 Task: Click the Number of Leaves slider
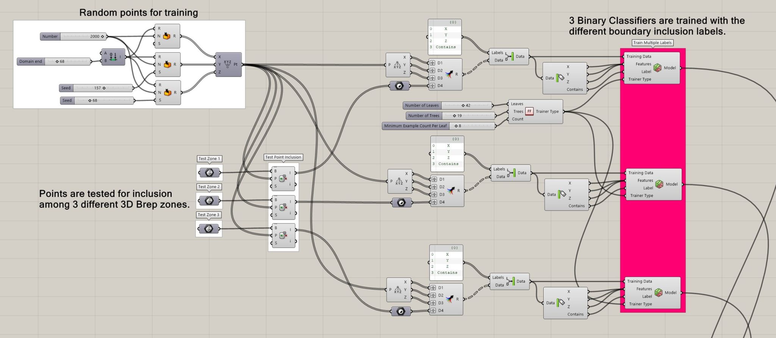(x=447, y=105)
